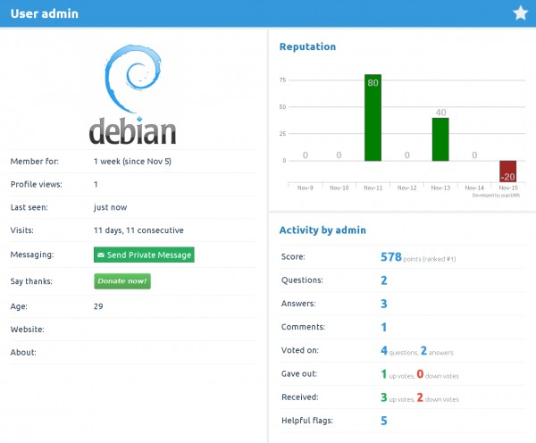
Task: Open the answers count number 3
Action: pos(384,305)
